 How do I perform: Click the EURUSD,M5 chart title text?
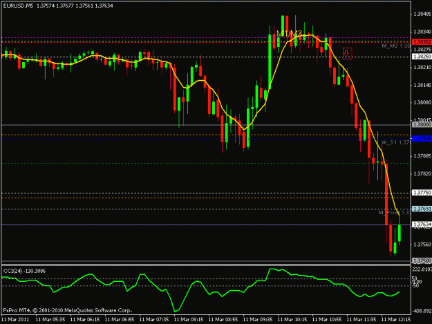18,6
